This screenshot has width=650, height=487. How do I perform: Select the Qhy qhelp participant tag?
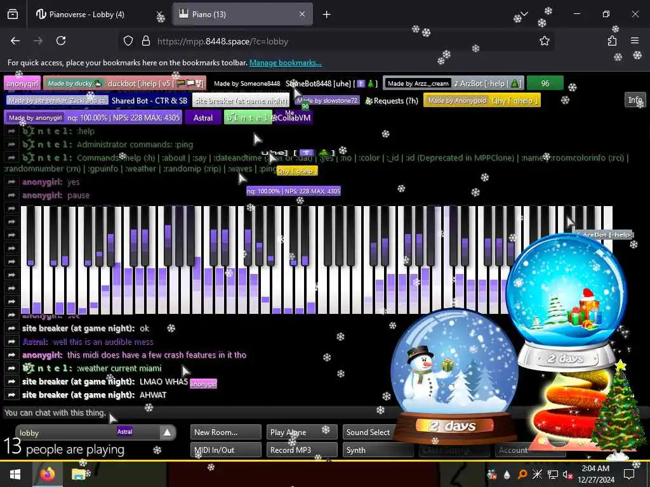[x=482, y=101]
